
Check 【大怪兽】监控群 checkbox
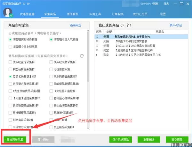coord(51,91)
